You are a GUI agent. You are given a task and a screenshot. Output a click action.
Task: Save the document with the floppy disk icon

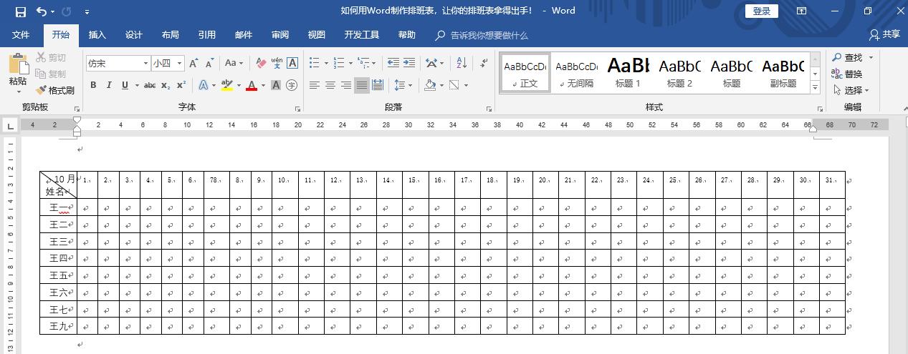pos(20,11)
